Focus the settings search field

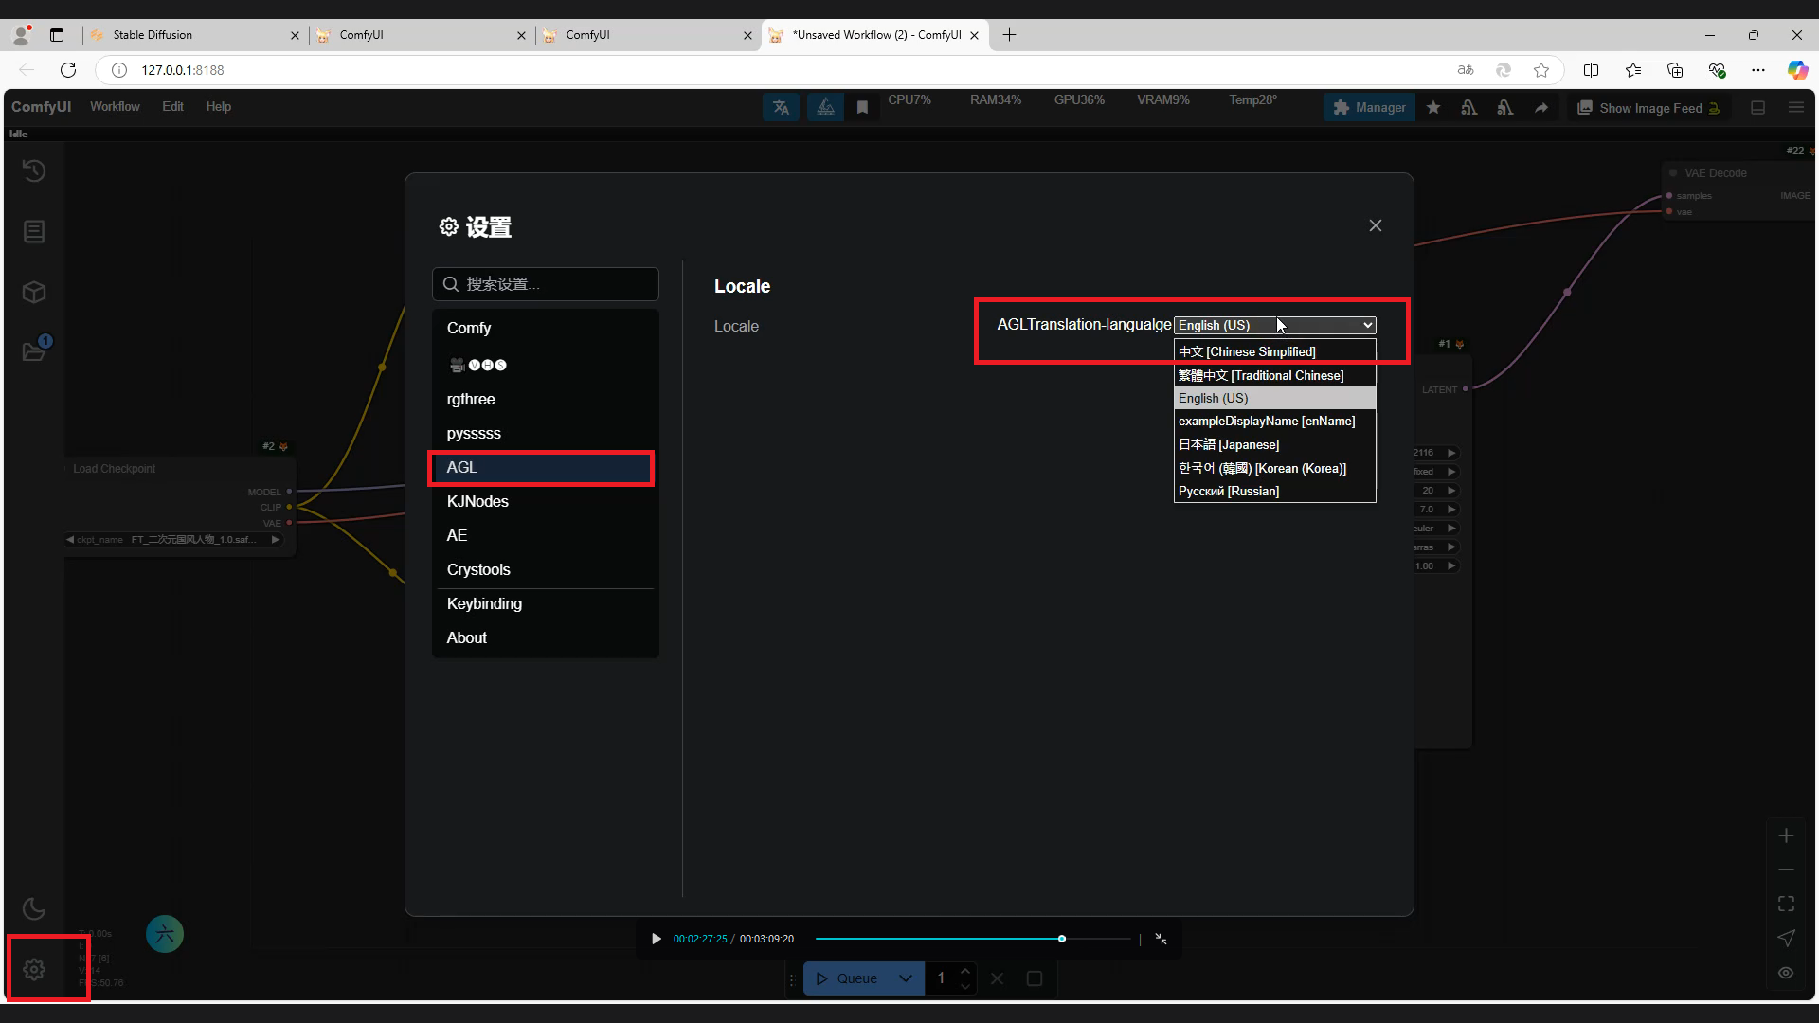(546, 285)
